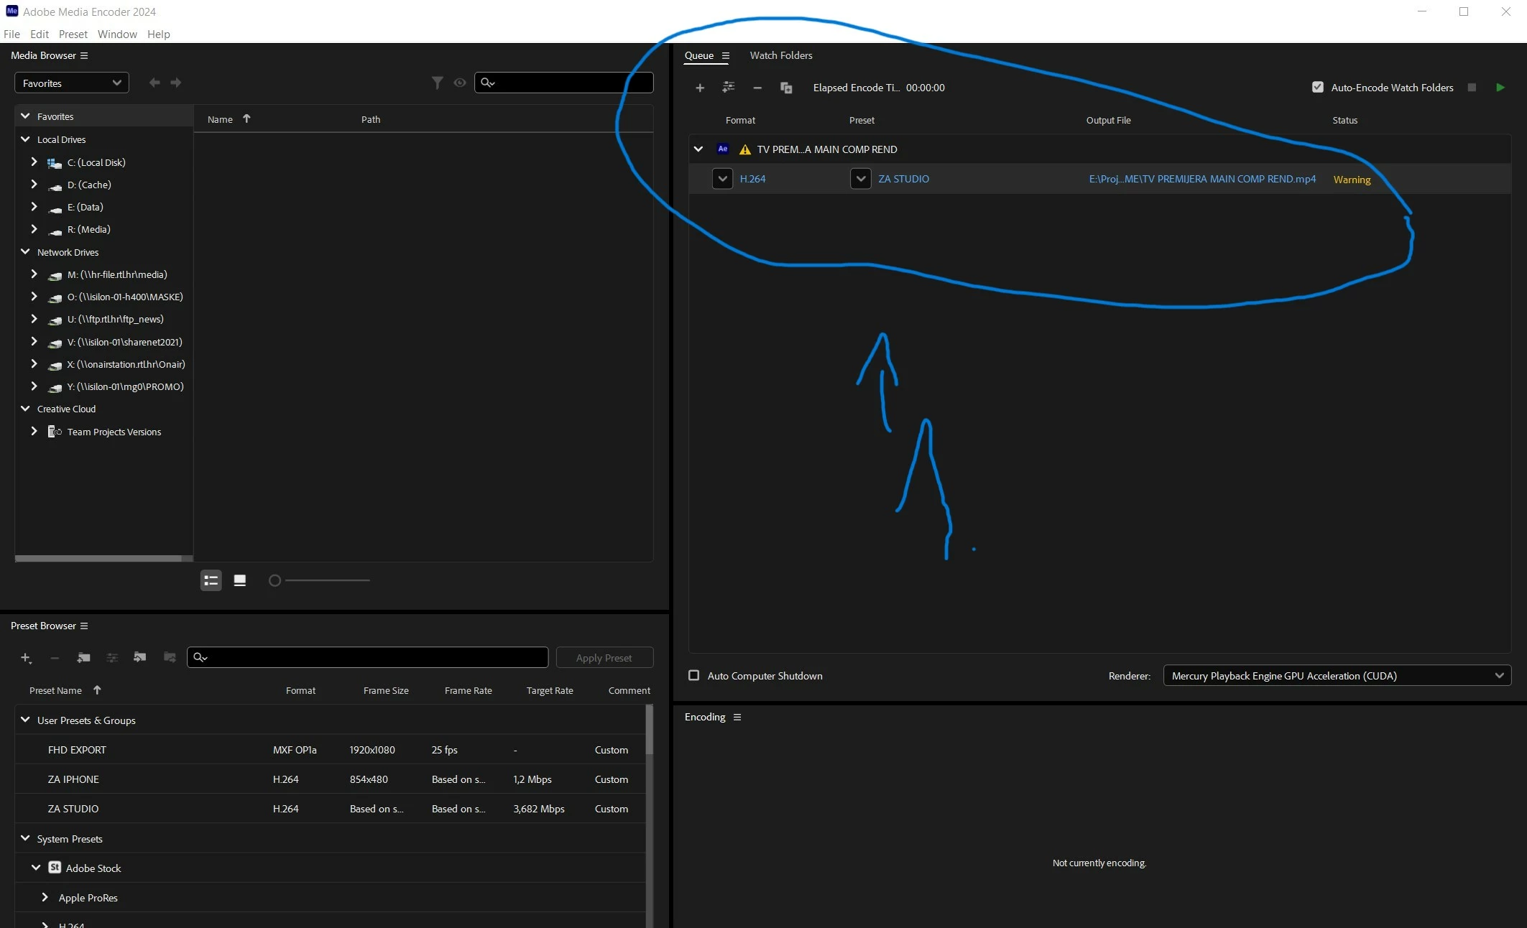Click the filter funnel icon in Media Browser
1527x928 pixels.
click(x=437, y=83)
